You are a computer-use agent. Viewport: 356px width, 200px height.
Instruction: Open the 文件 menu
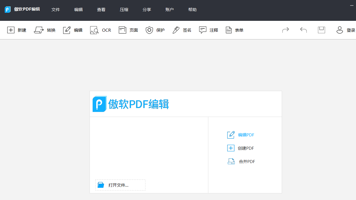(x=56, y=9)
